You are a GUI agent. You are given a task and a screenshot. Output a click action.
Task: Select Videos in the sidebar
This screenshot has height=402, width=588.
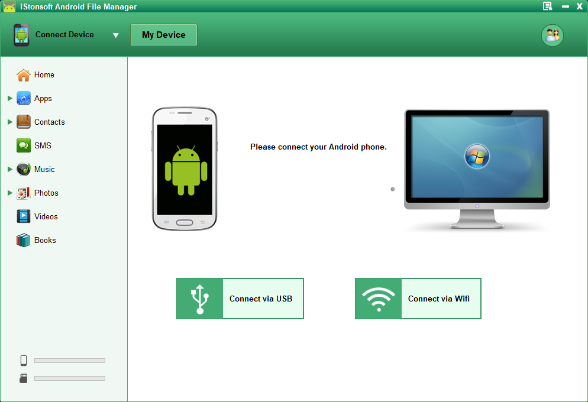46,216
